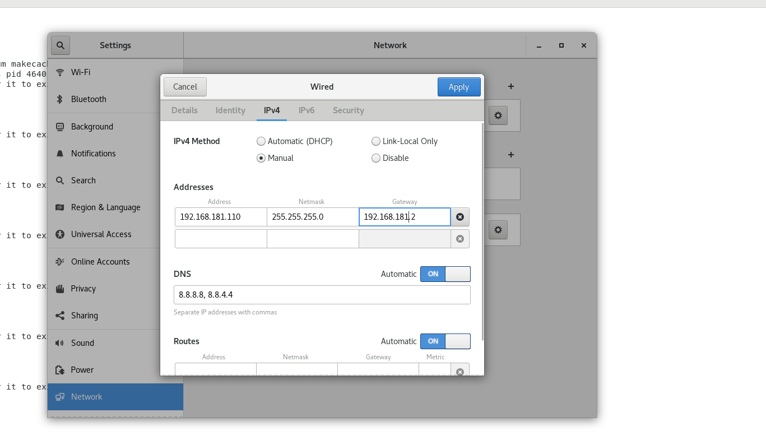Open Wi-Fi in the Settings sidebar
Screen dimensions: 766x440
click(115, 72)
